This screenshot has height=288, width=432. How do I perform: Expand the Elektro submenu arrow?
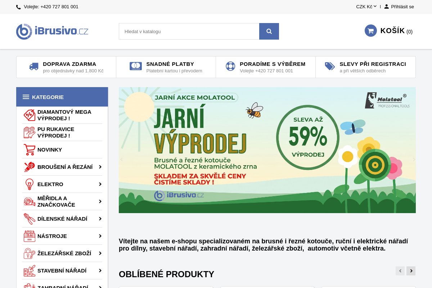[x=100, y=184]
